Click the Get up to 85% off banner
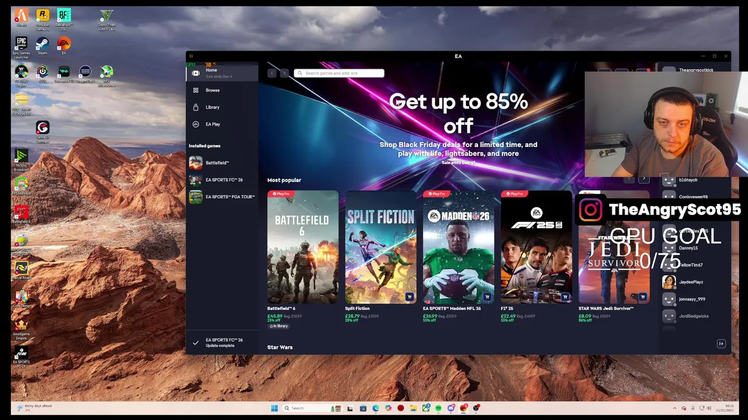This screenshot has width=748, height=420. tap(458, 113)
